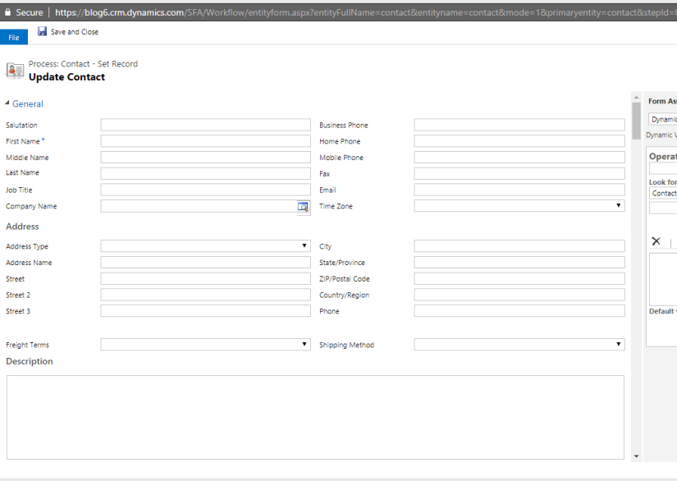Click the City input field
The width and height of the screenshot is (677, 481).
tap(519, 246)
